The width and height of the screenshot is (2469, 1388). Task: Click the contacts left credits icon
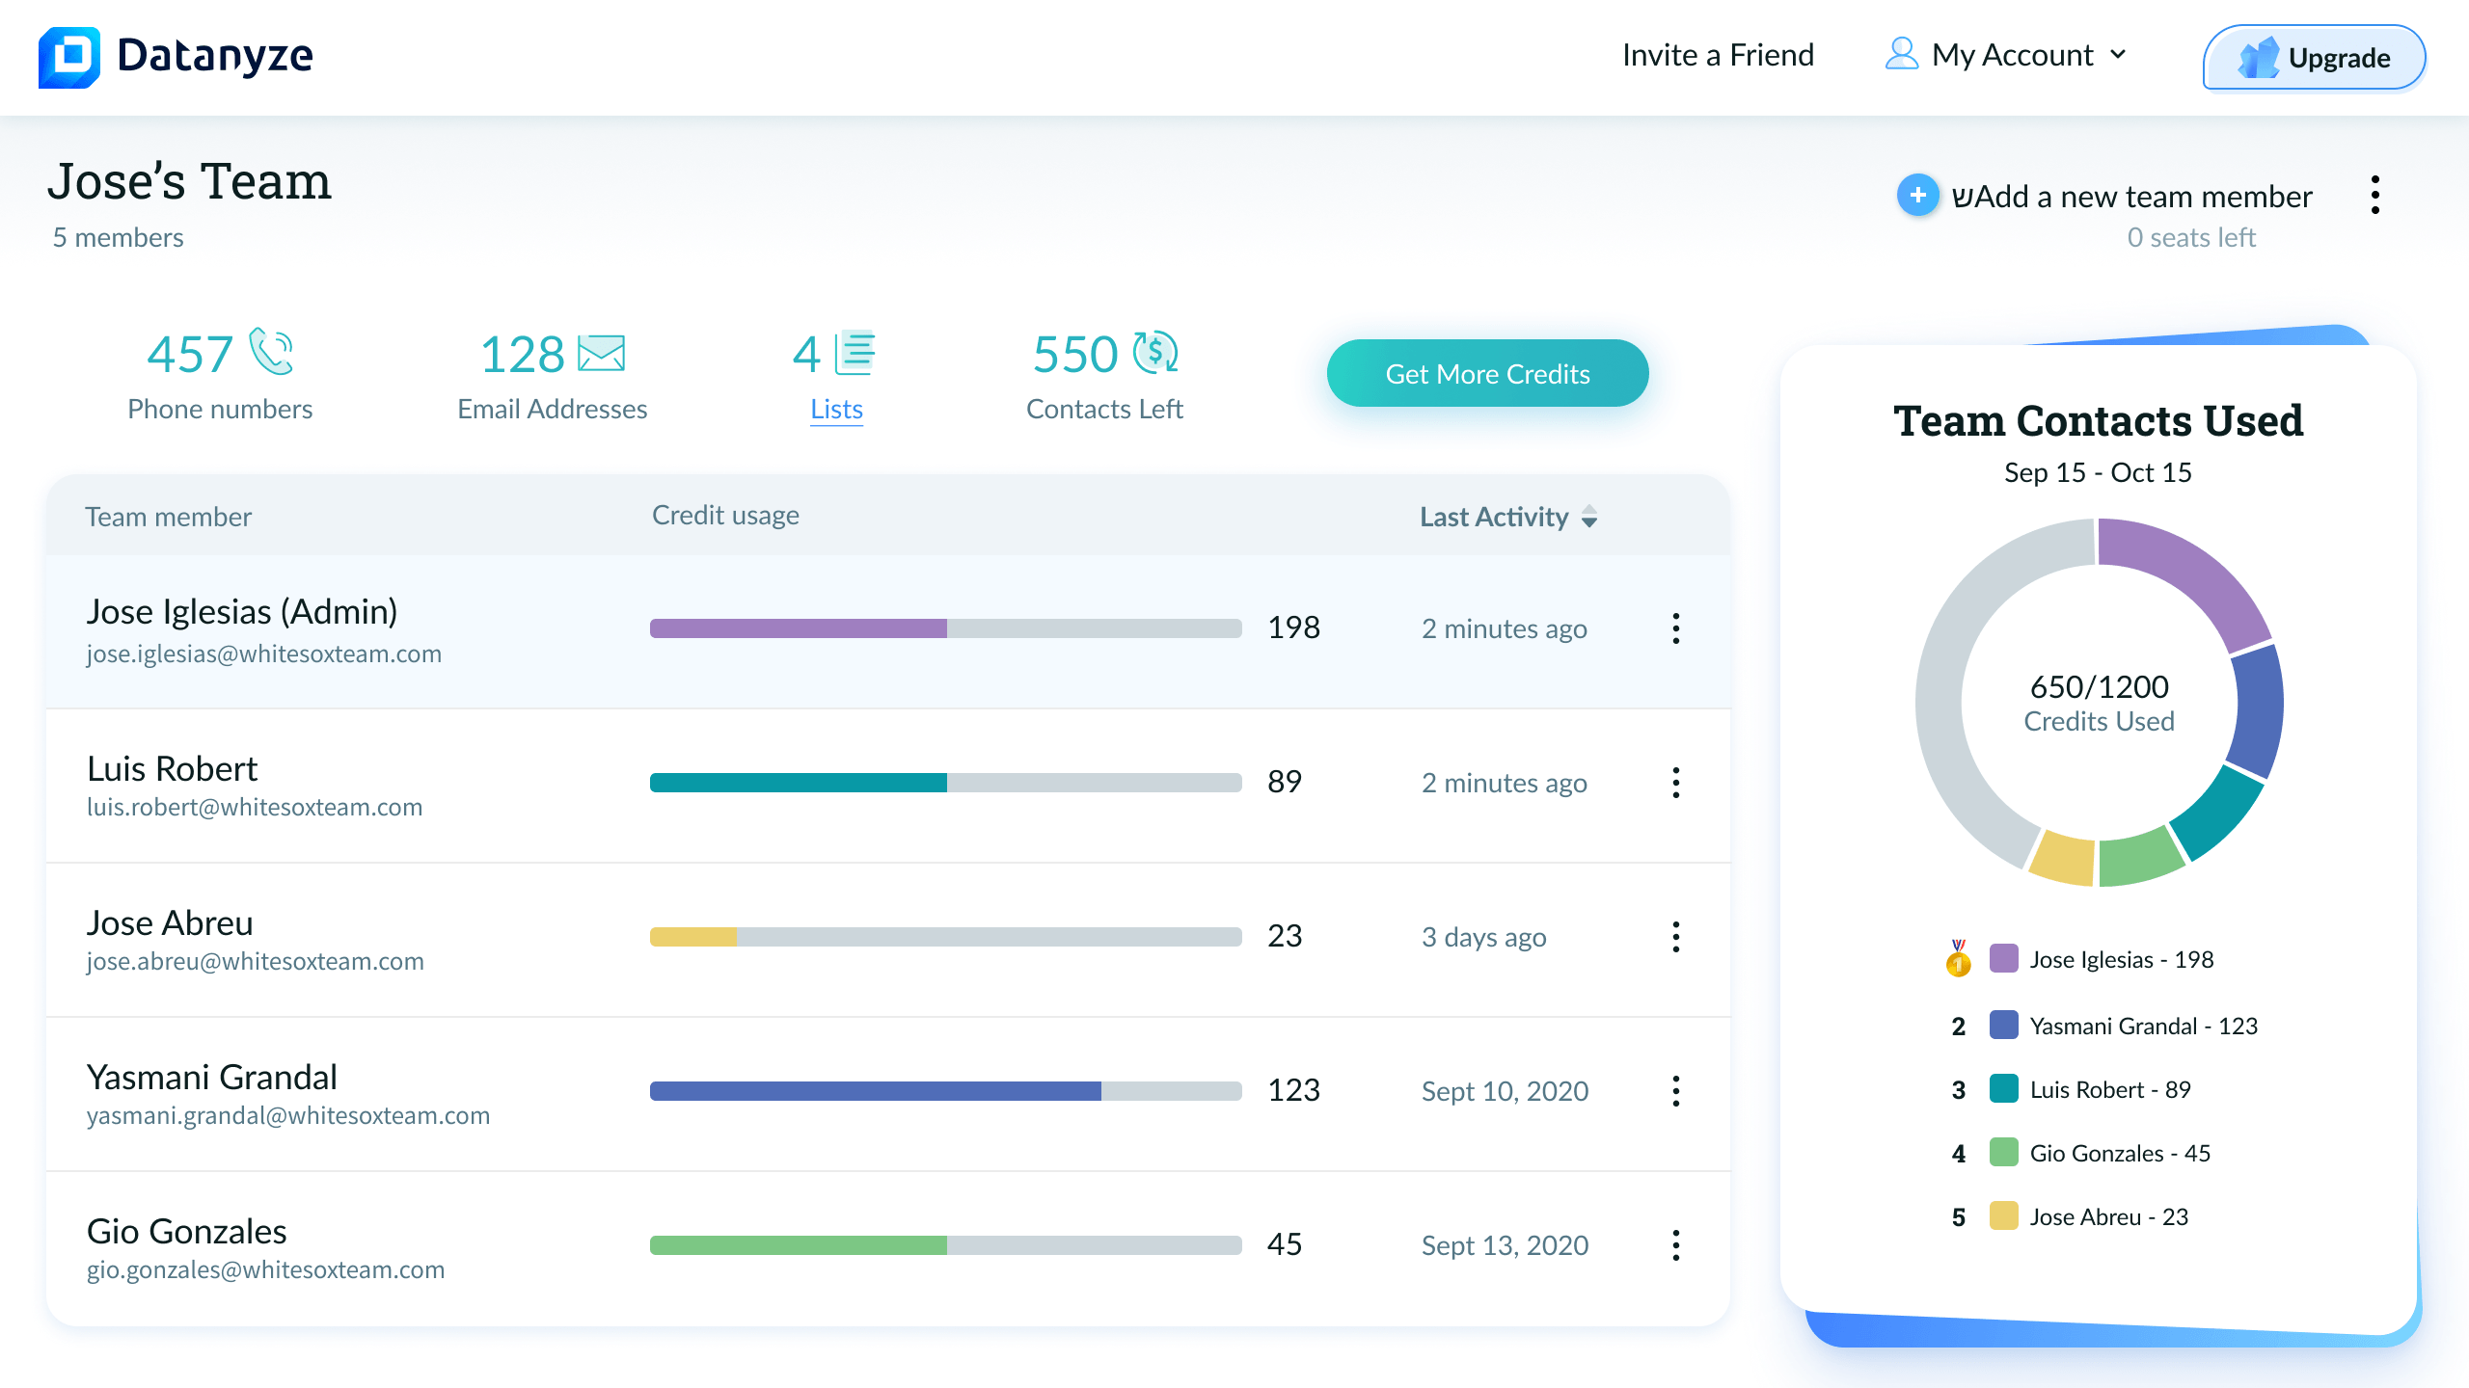click(x=1155, y=352)
